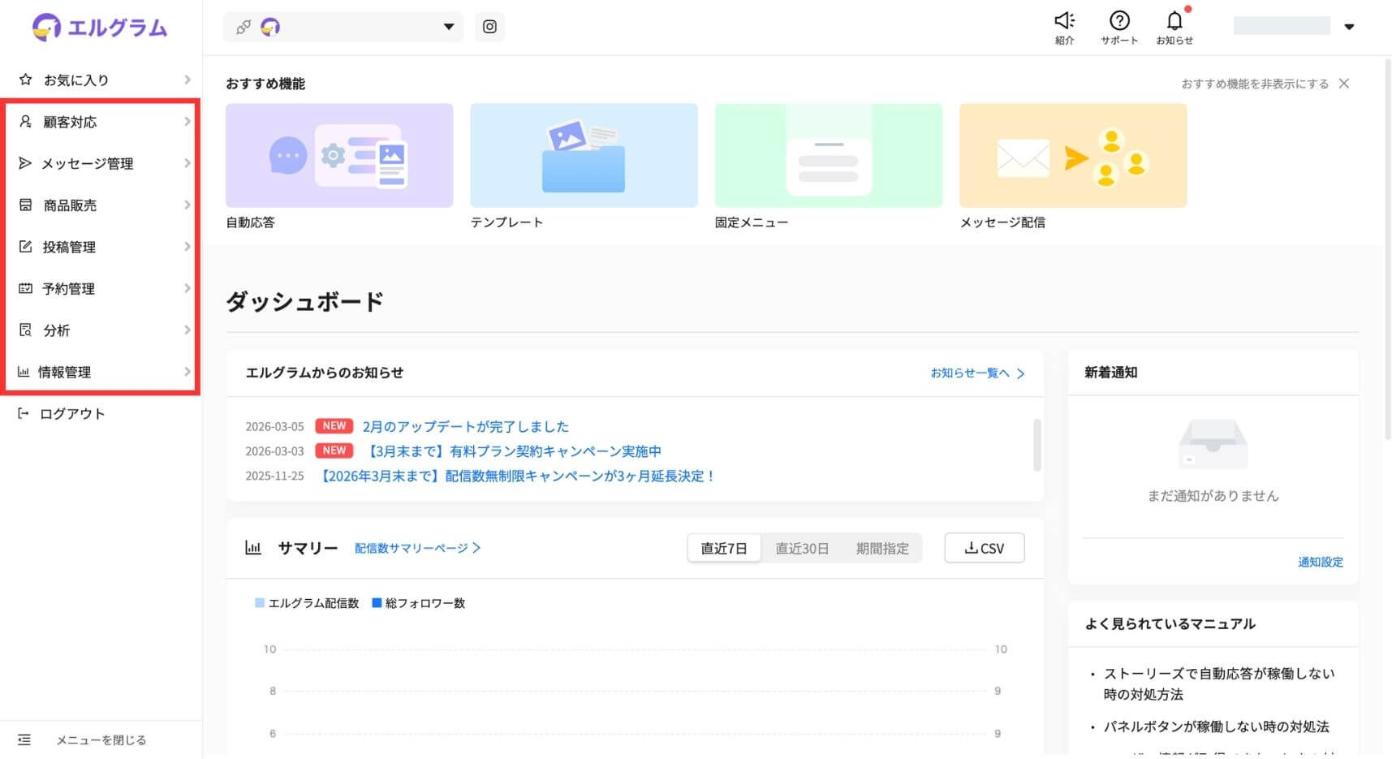Select 予約管理 from the sidebar

pos(101,288)
